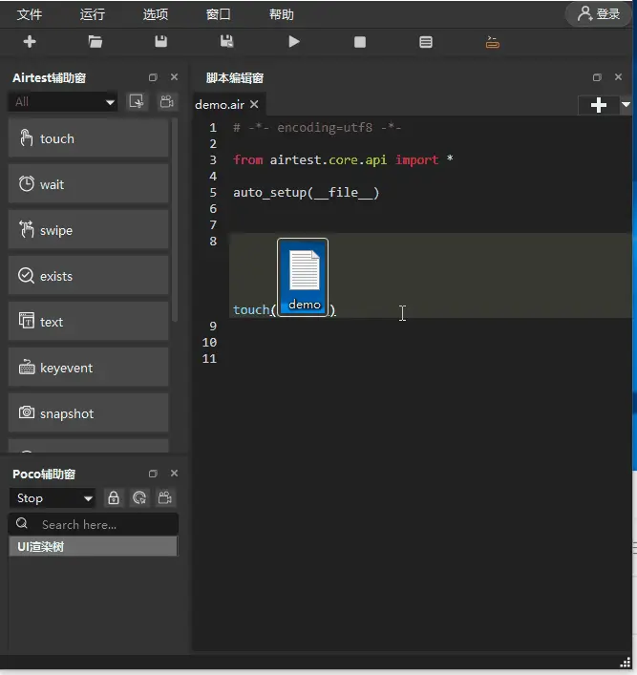Click line number 11 in the gutter
Viewport: 637px width, 675px height.
point(209,359)
